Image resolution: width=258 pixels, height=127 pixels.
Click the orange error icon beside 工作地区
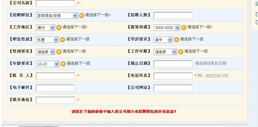click(x=59, y=28)
